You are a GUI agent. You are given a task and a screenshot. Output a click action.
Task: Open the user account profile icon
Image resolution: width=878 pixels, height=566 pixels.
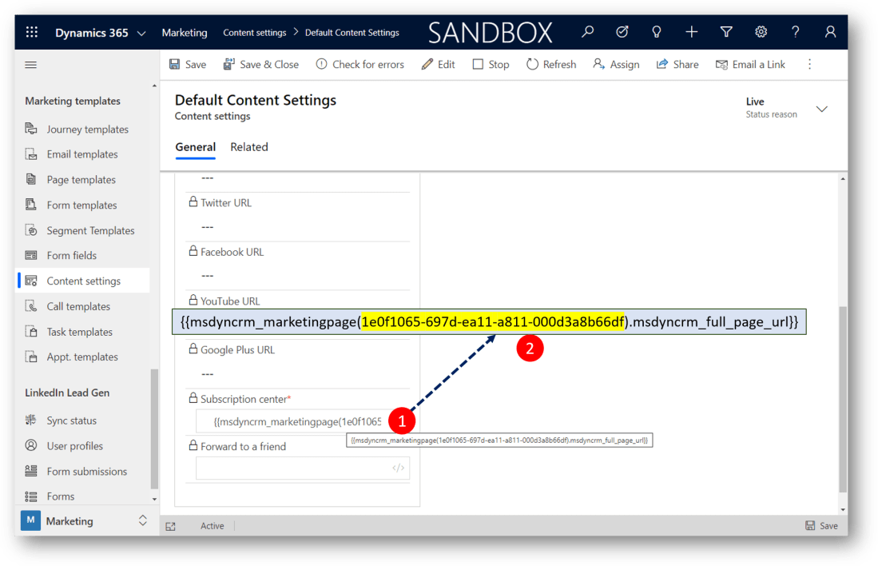click(x=831, y=33)
